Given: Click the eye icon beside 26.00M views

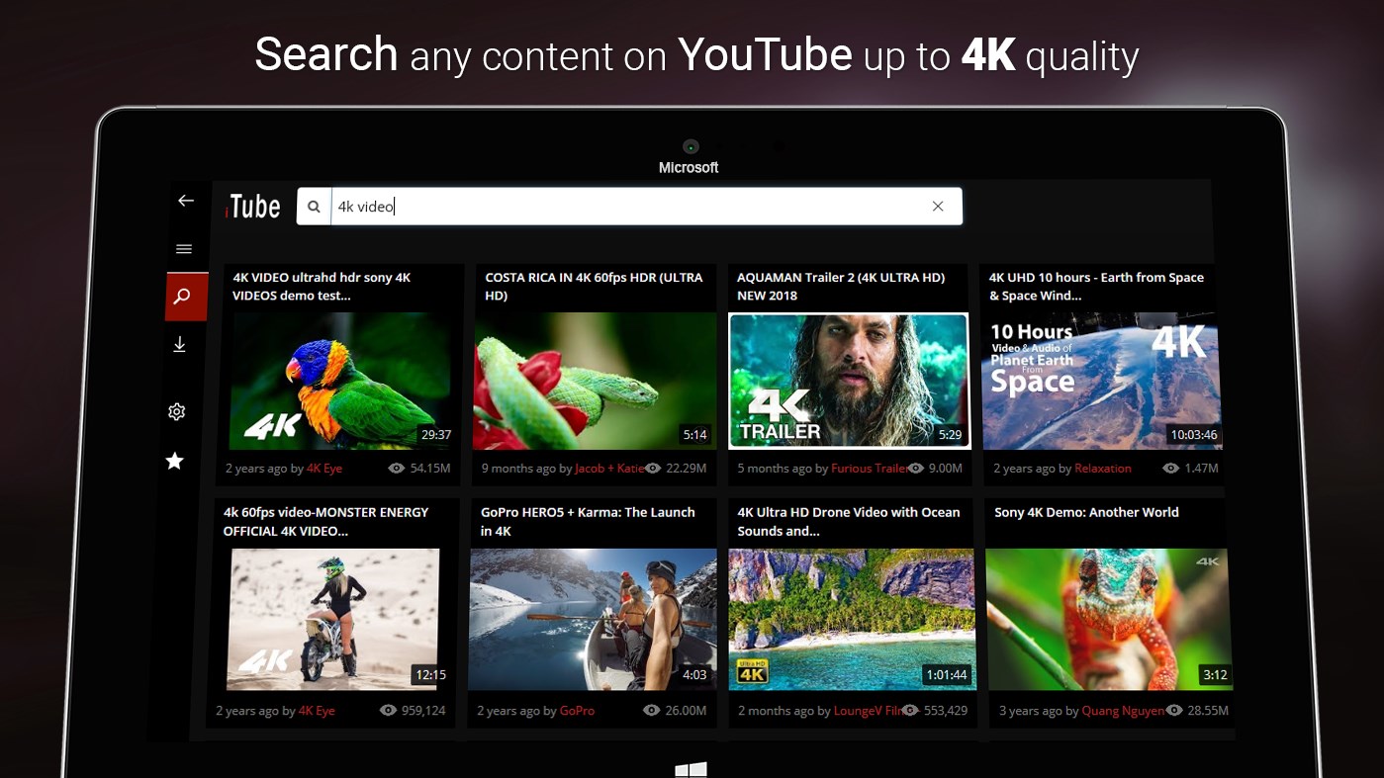Looking at the screenshot, I should tap(651, 711).
